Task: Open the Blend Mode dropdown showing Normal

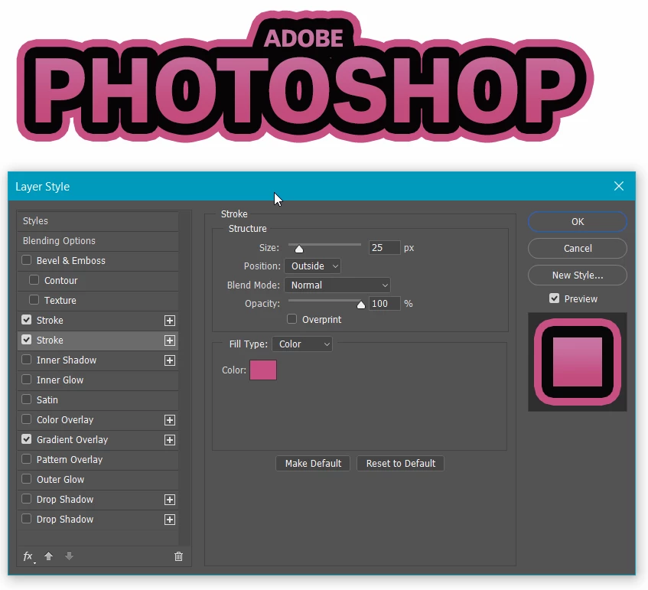Action: click(x=337, y=285)
